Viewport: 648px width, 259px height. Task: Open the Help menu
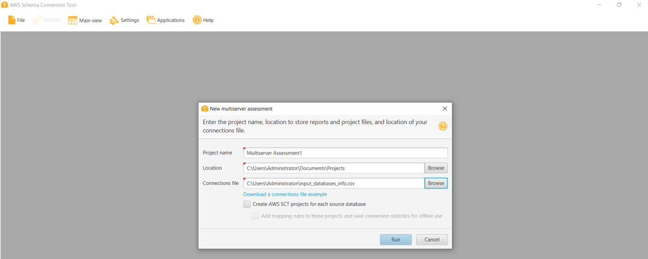[203, 20]
